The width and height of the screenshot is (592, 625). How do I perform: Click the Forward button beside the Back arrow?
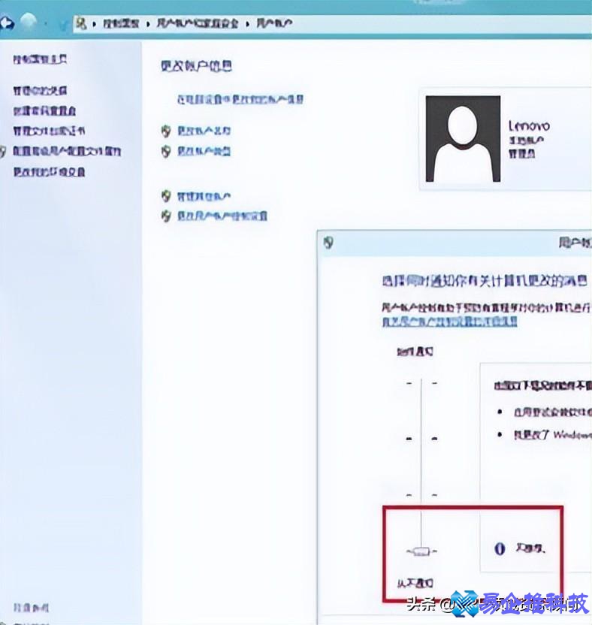pos(29,23)
